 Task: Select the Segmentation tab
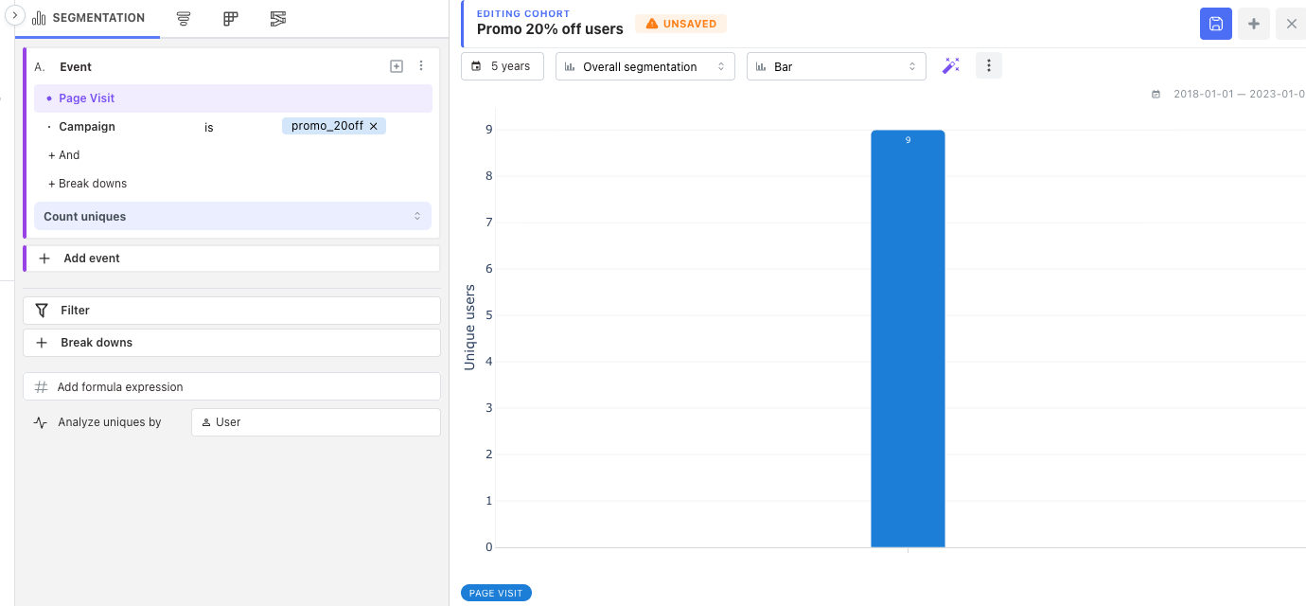click(89, 19)
